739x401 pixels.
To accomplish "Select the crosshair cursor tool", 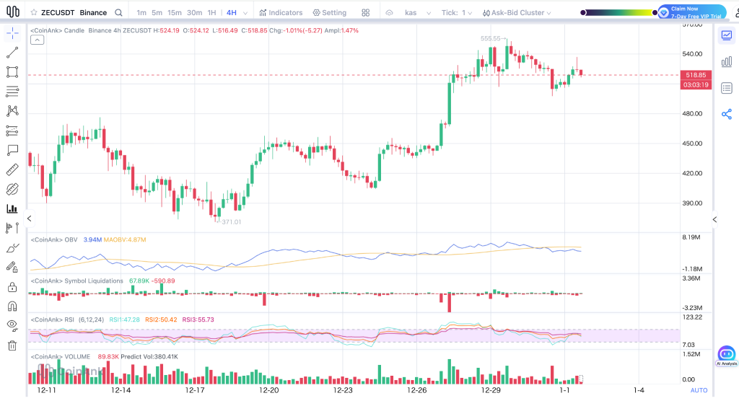I will [12, 33].
